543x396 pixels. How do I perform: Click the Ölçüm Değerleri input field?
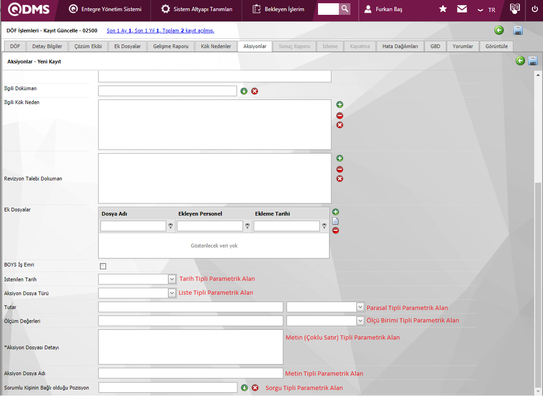pyautogui.click(x=190, y=321)
